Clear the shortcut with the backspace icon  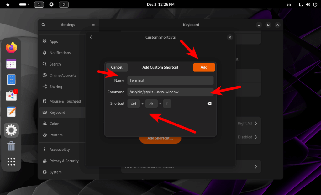pos(209,104)
